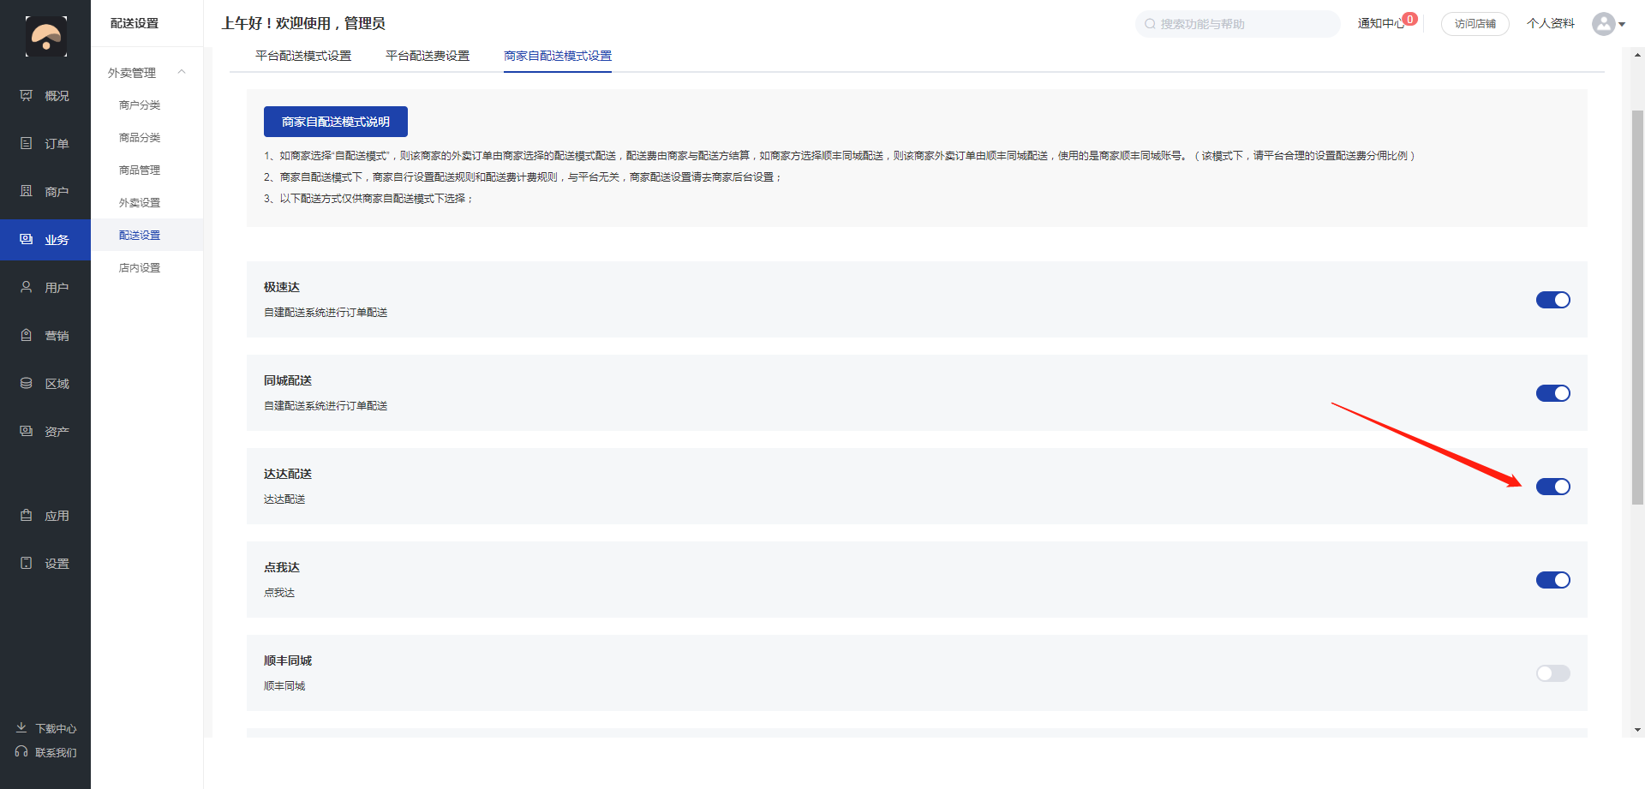Open 商户 merchants section
Image resolution: width=1645 pixels, height=789 pixels.
(45, 192)
